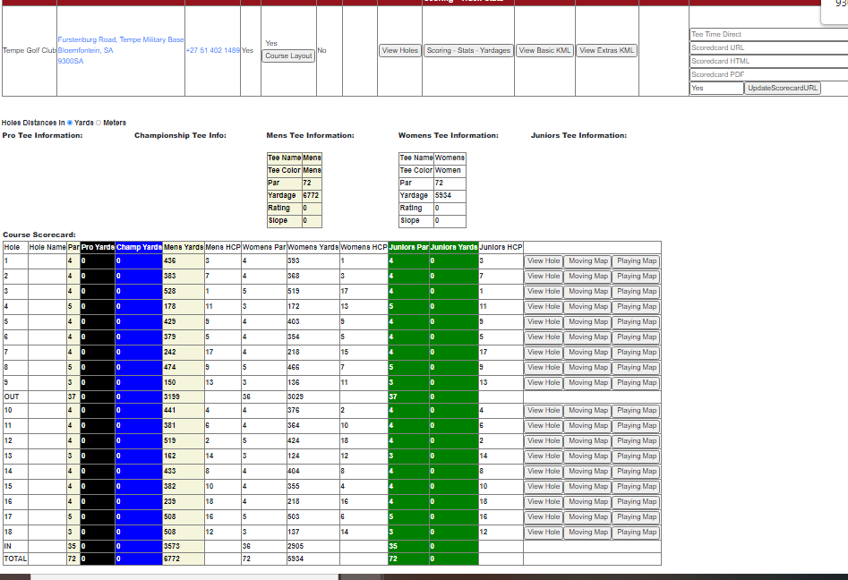Click View Hole for hole 18
Screen dimensions: 848x580
pyautogui.click(x=544, y=532)
